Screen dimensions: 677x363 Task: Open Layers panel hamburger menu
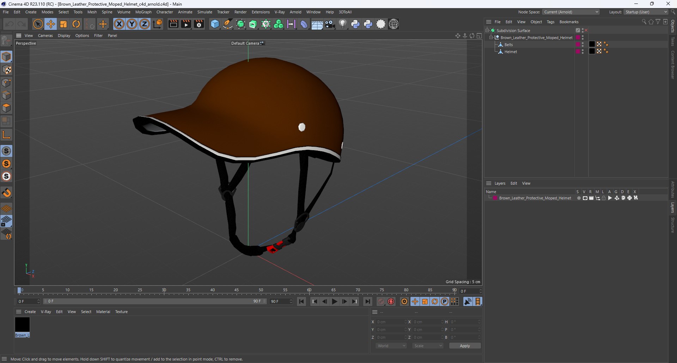[489, 183]
